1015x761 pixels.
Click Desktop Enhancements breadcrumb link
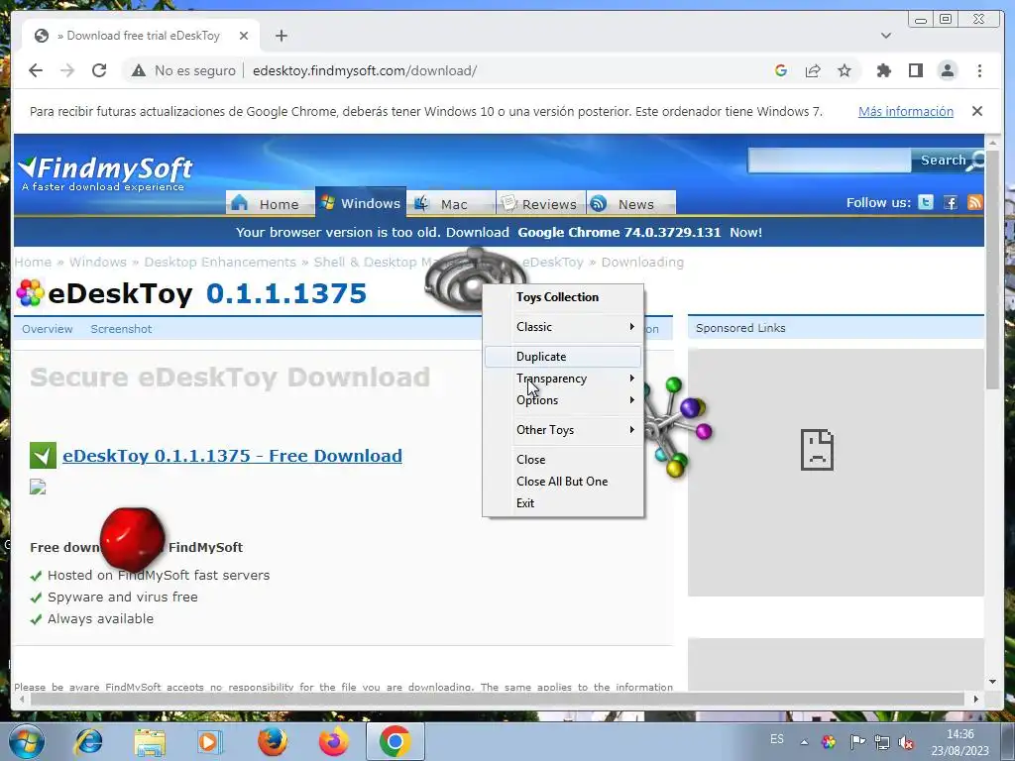[x=220, y=262]
